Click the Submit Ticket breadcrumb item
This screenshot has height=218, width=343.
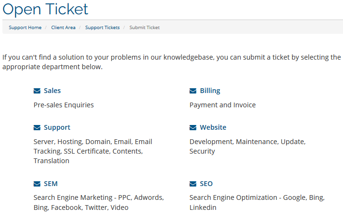click(145, 28)
